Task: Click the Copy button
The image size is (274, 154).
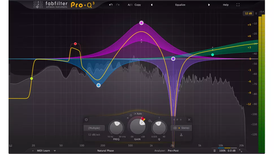Action: click(138, 5)
